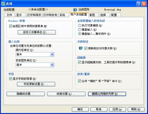This screenshot has width=148, height=114.
Task: Open the 目标图形单位 dropdown
Action: [x=35, y=65]
